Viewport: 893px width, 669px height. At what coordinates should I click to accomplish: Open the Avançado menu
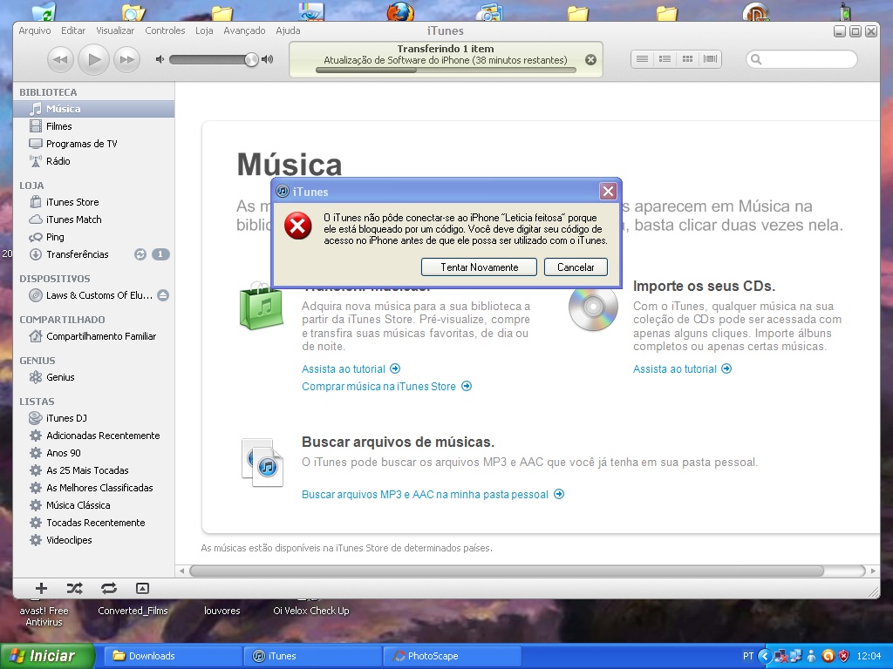(244, 30)
